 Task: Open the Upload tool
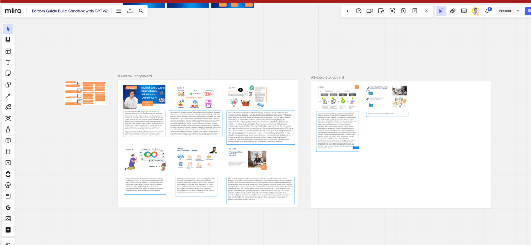[8, 163]
